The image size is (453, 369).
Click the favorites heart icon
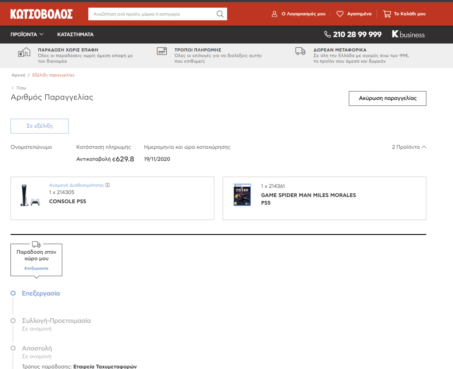point(340,14)
